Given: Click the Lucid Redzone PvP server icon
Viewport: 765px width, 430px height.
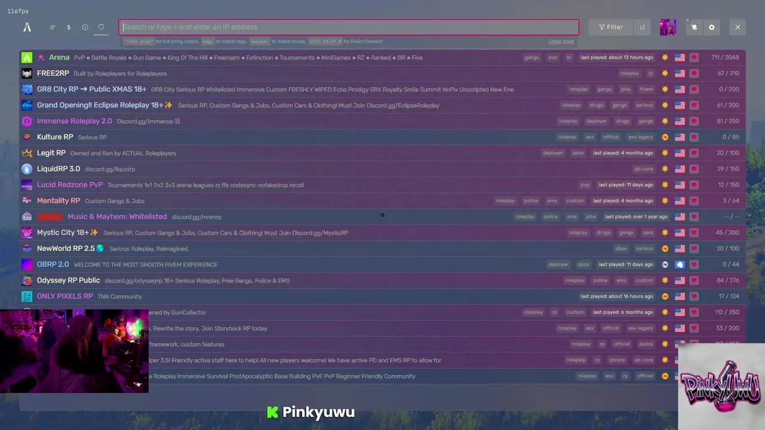Looking at the screenshot, I should coord(27,185).
